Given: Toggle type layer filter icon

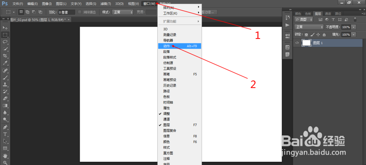Looking at the screenshot, I should point(333,19).
